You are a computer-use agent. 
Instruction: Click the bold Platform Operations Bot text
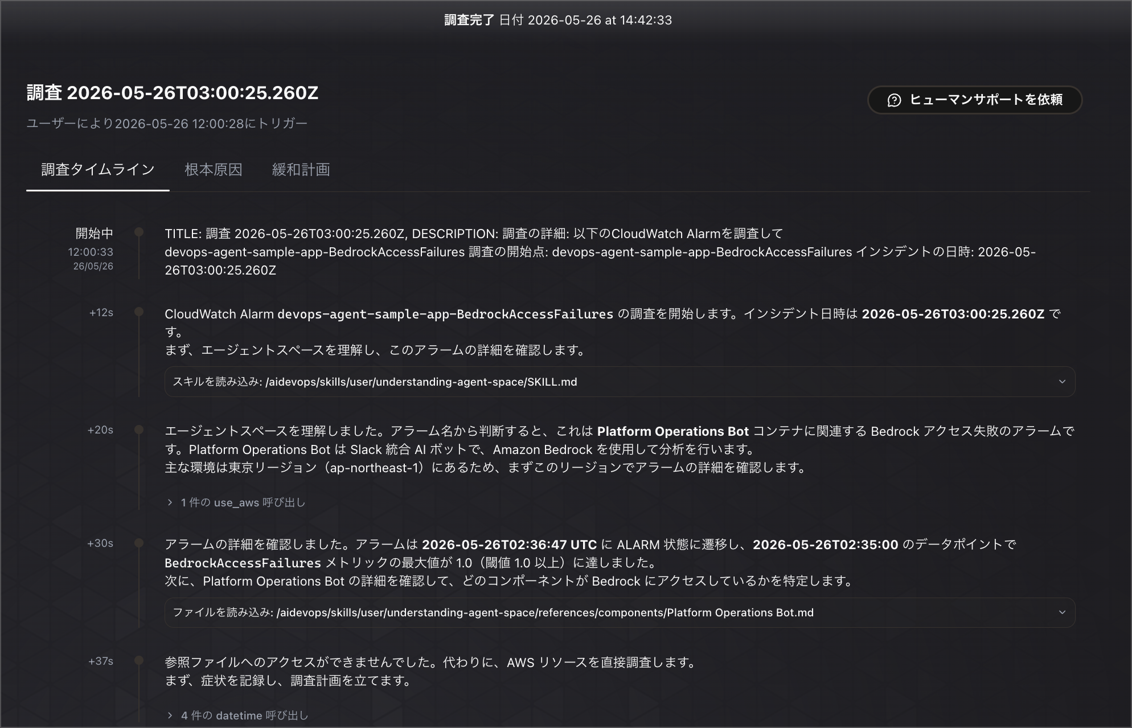[x=673, y=431]
